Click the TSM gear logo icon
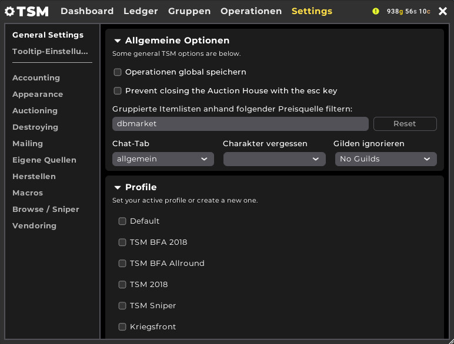 coord(9,12)
